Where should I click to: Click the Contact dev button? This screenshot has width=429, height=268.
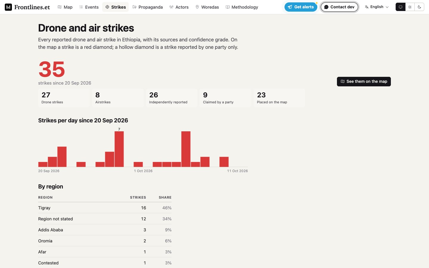point(339,7)
